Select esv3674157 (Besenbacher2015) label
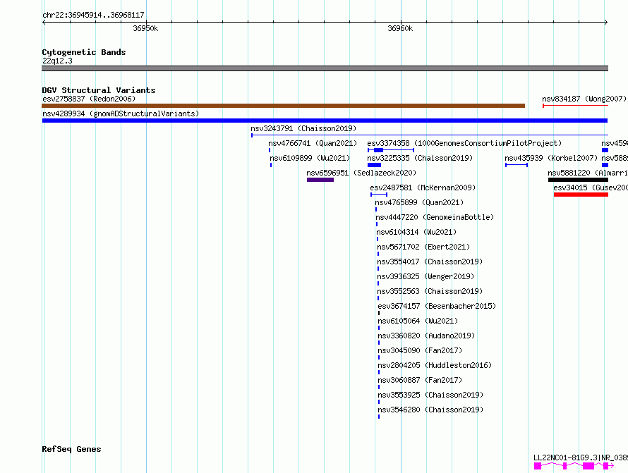 (x=437, y=306)
